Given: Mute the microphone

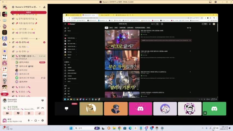Looking at the screenshot, I should click(28, 120).
